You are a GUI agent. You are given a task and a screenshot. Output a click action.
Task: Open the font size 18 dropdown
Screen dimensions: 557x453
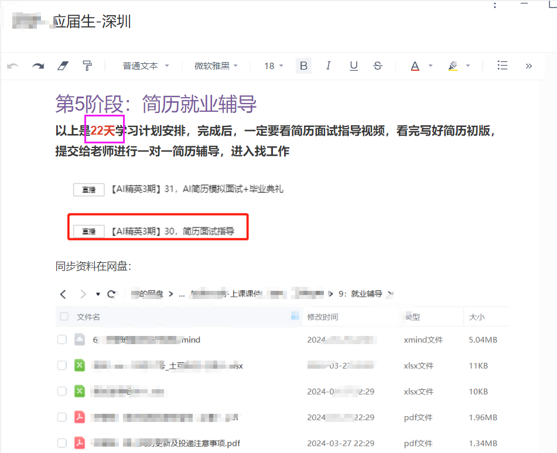[x=274, y=66]
